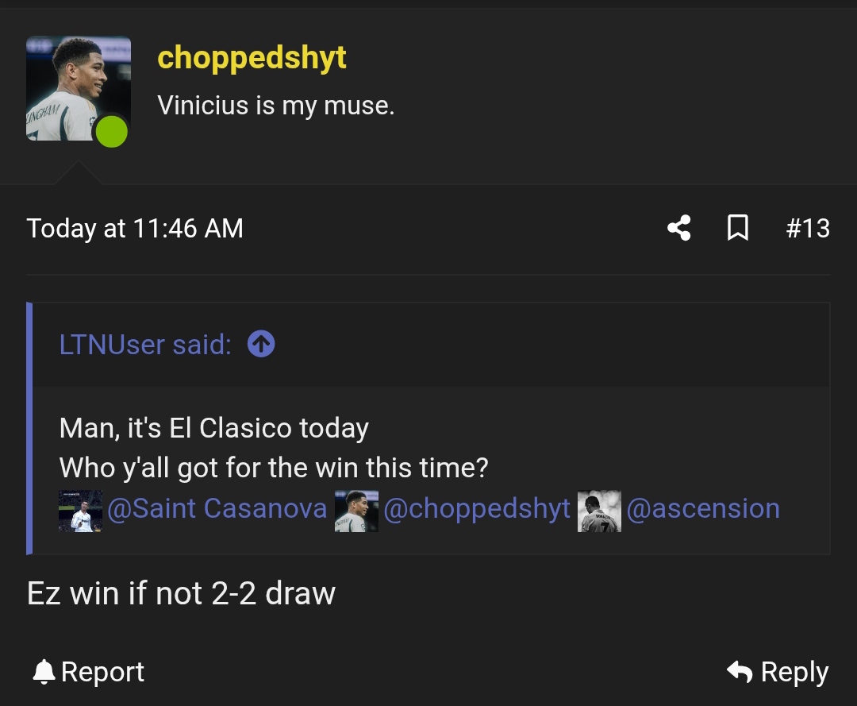Click the "Vinicius is my muse." user title
The width and height of the screenshot is (857, 706).
pos(275,105)
